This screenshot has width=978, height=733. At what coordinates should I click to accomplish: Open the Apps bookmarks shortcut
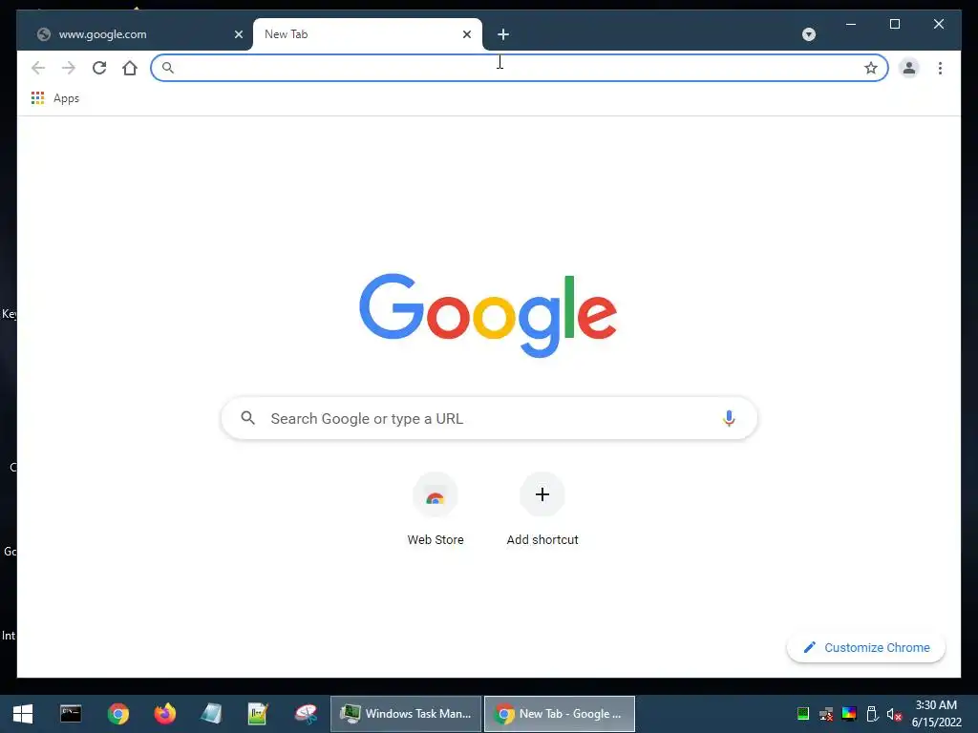click(x=54, y=98)
